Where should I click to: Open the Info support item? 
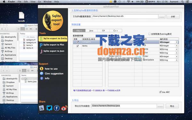[x=44, y=78]
